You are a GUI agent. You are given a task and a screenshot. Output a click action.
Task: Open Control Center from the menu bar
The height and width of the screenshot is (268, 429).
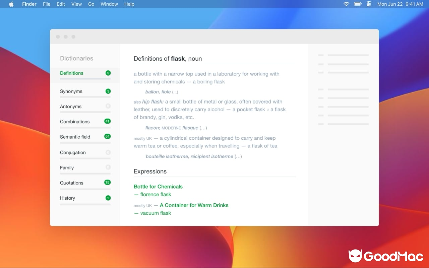point(369,4)
